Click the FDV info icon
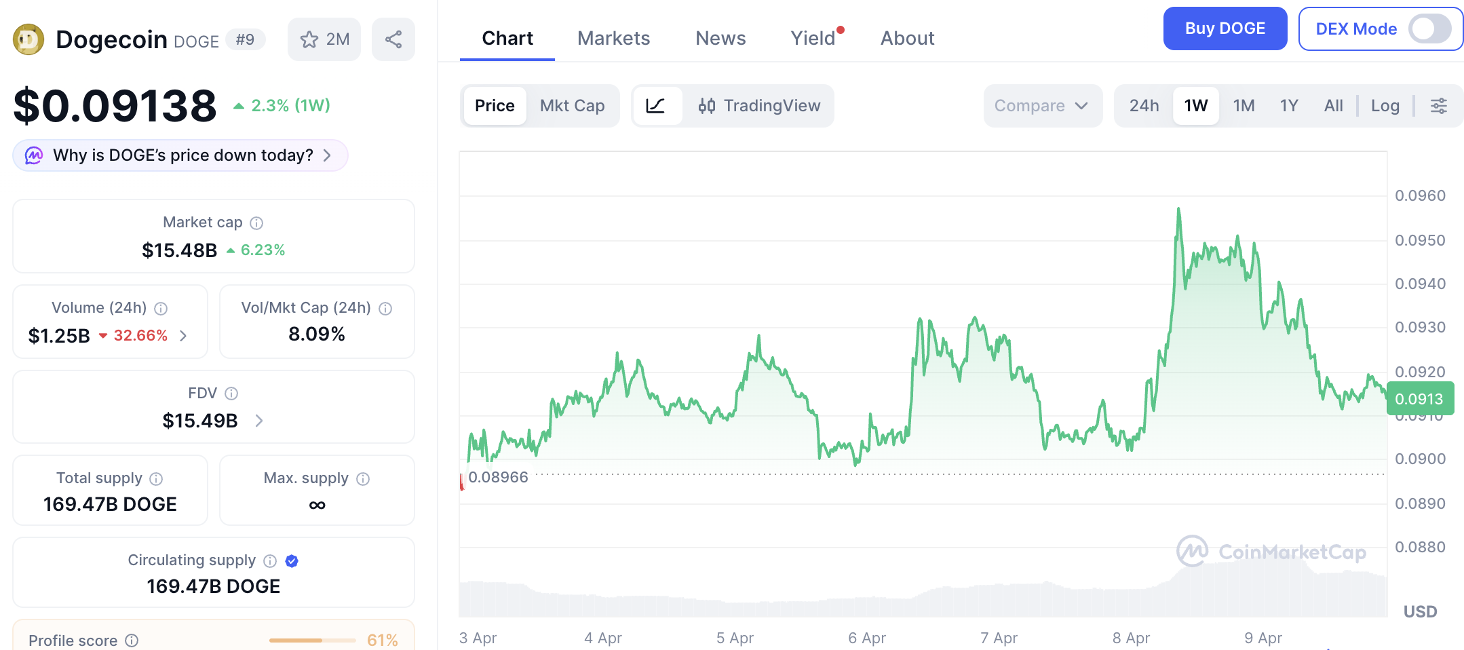This screenshot has height=650, width=1464. tap(231, 394)
